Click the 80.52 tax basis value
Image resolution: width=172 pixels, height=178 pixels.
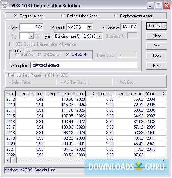(x=68, y=155)
